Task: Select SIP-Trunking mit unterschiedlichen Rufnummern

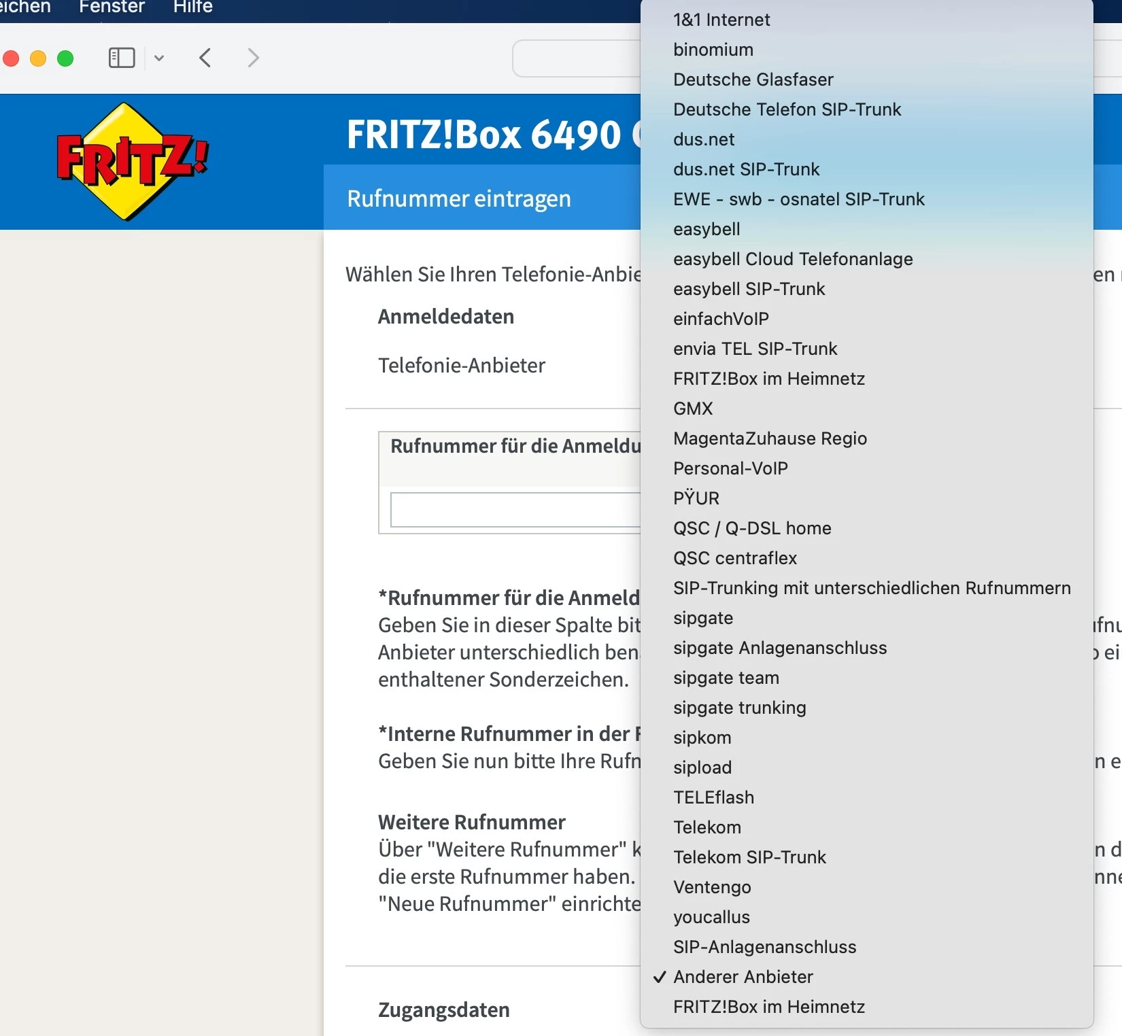Action: tap(867, 588)
